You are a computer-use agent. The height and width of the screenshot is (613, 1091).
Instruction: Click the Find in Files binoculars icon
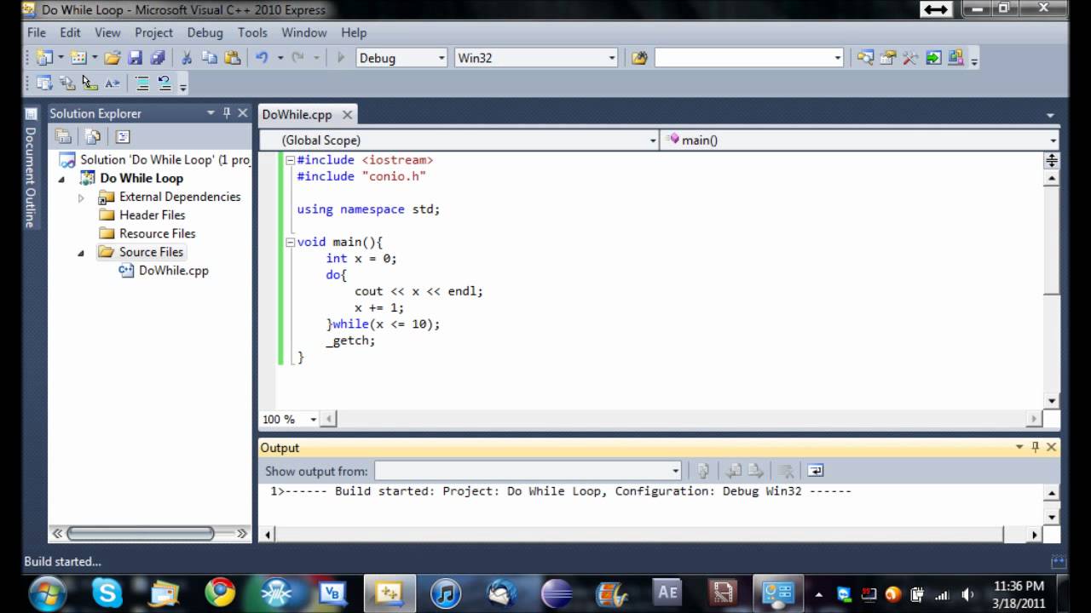(x=639, y=58)
